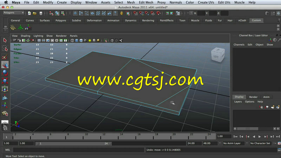Viewport: 281px width, 158px height.
Task: Open the Object menu in Channel Box
Action: 259,45
